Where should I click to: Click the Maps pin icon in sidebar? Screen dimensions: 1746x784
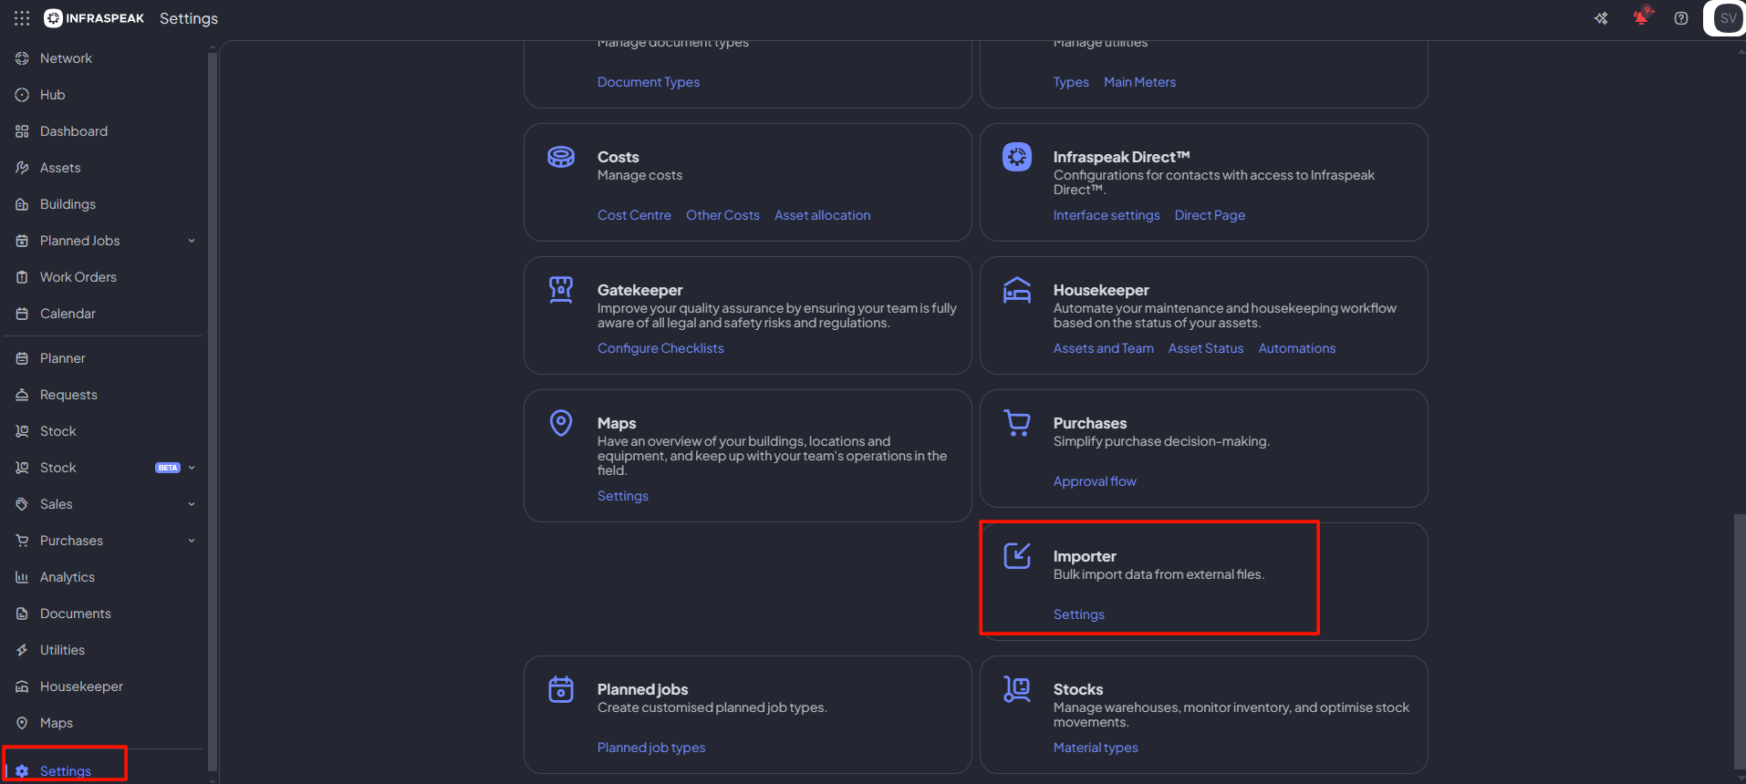pos(22,723)
